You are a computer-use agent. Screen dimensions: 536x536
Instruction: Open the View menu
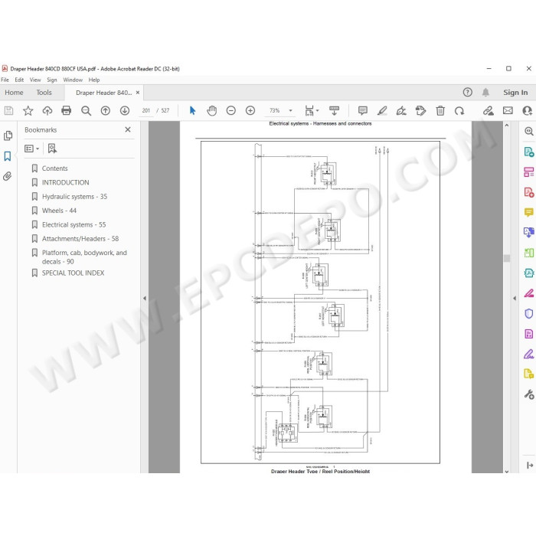pos(35,80)
